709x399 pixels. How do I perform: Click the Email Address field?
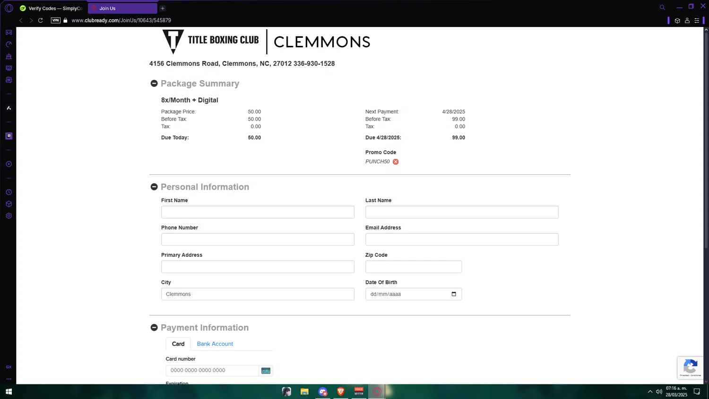click(462, 239)
